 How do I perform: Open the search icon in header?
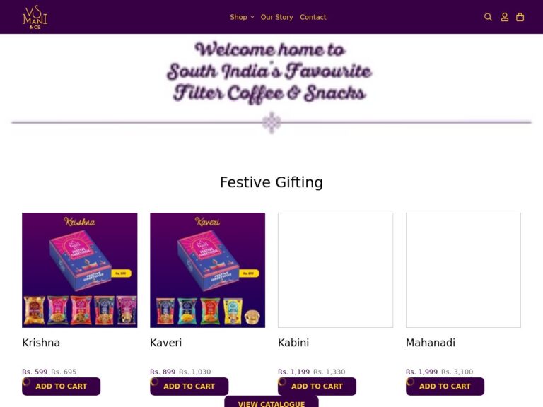(x=488, y=17)
